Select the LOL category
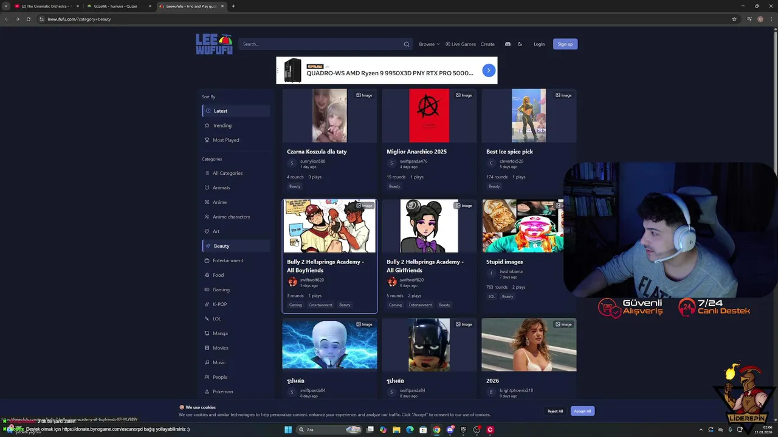This screenshot has height=437, width=778. click(x=236, y=319)
